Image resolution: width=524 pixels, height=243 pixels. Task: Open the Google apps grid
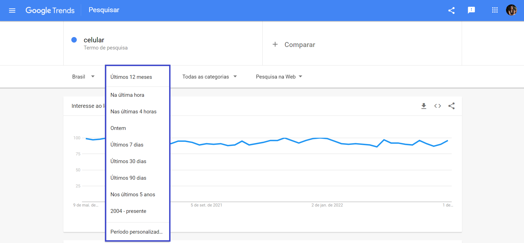tap(495, 10)
